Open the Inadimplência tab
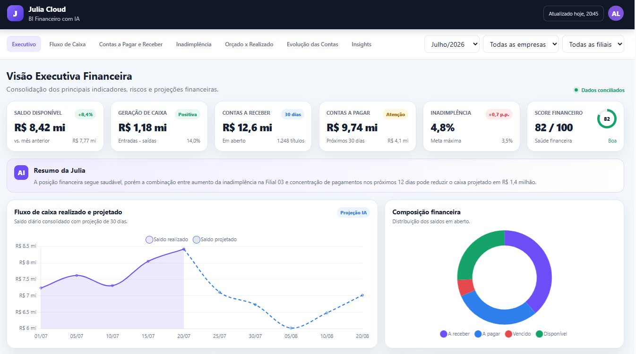The image size is (636, 354). point(194,44)
